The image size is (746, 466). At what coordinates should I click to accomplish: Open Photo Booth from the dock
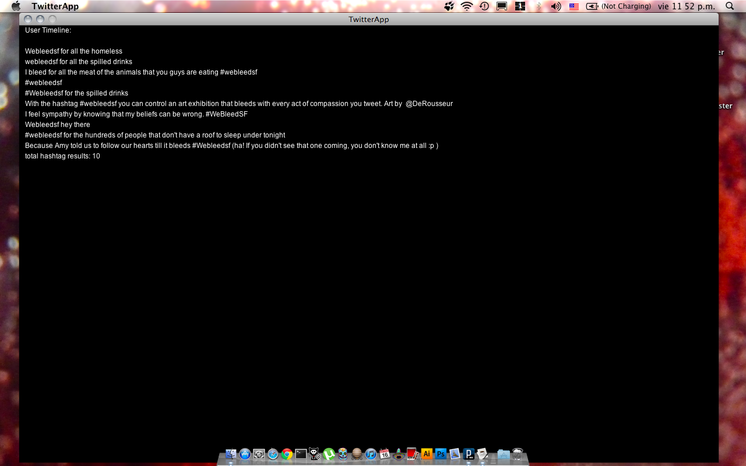click(x=413, y=454)
